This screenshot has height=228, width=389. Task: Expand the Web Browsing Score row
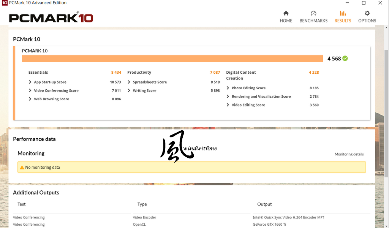click(x=30, y=99)
